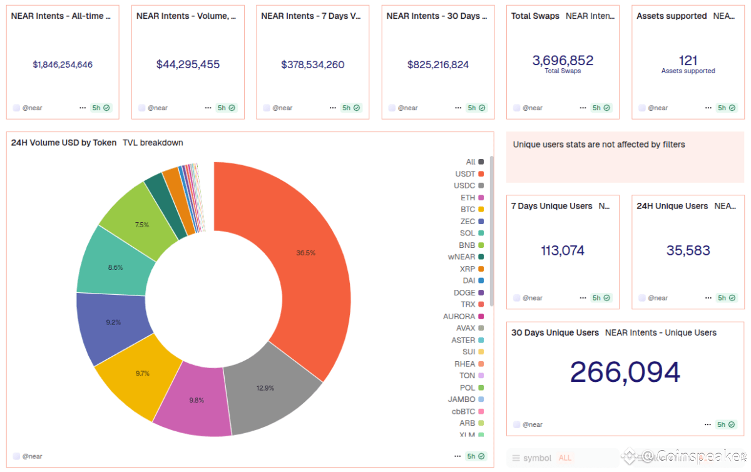Open three-dot menu on Total Swaps card
This screenshot has height=472, width=751.
pos(583,108)
